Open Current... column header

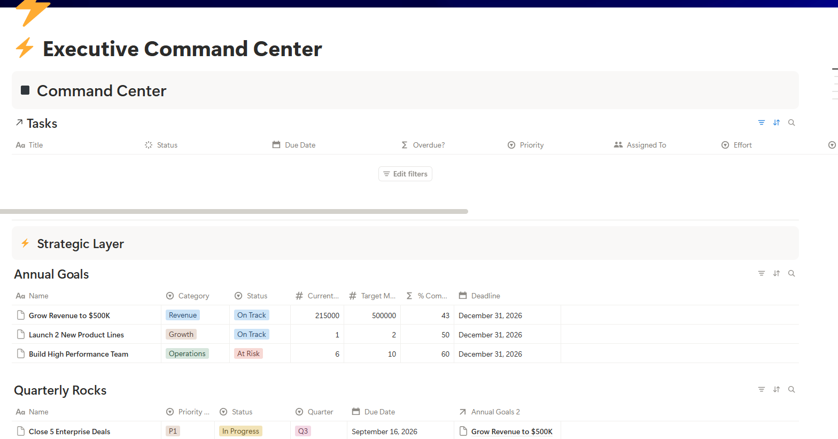pyautogui.click(x=317, y=296)
